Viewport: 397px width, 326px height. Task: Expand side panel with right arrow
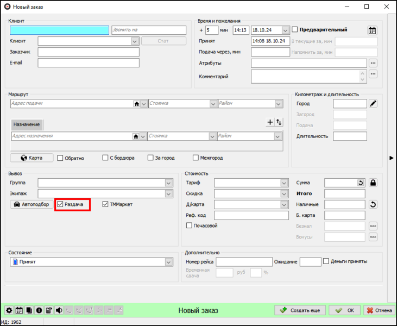pyautogui.click(x=392, y=158)
